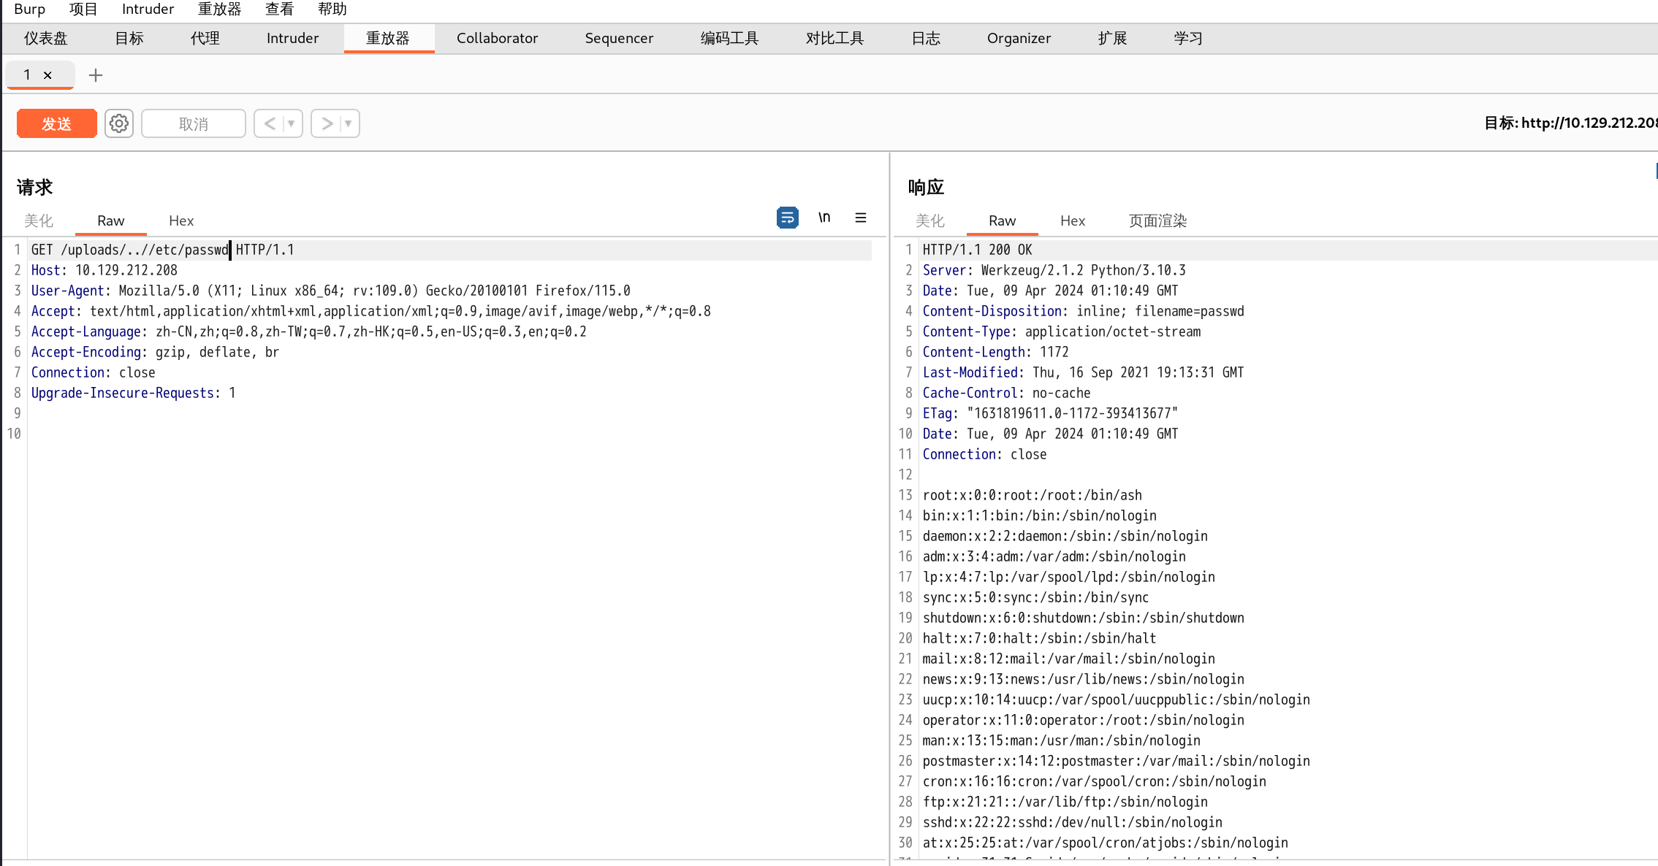This screenshot has width=1658, height=866.
Task: Toggle show non-printable \n characters
Action: 824,218
